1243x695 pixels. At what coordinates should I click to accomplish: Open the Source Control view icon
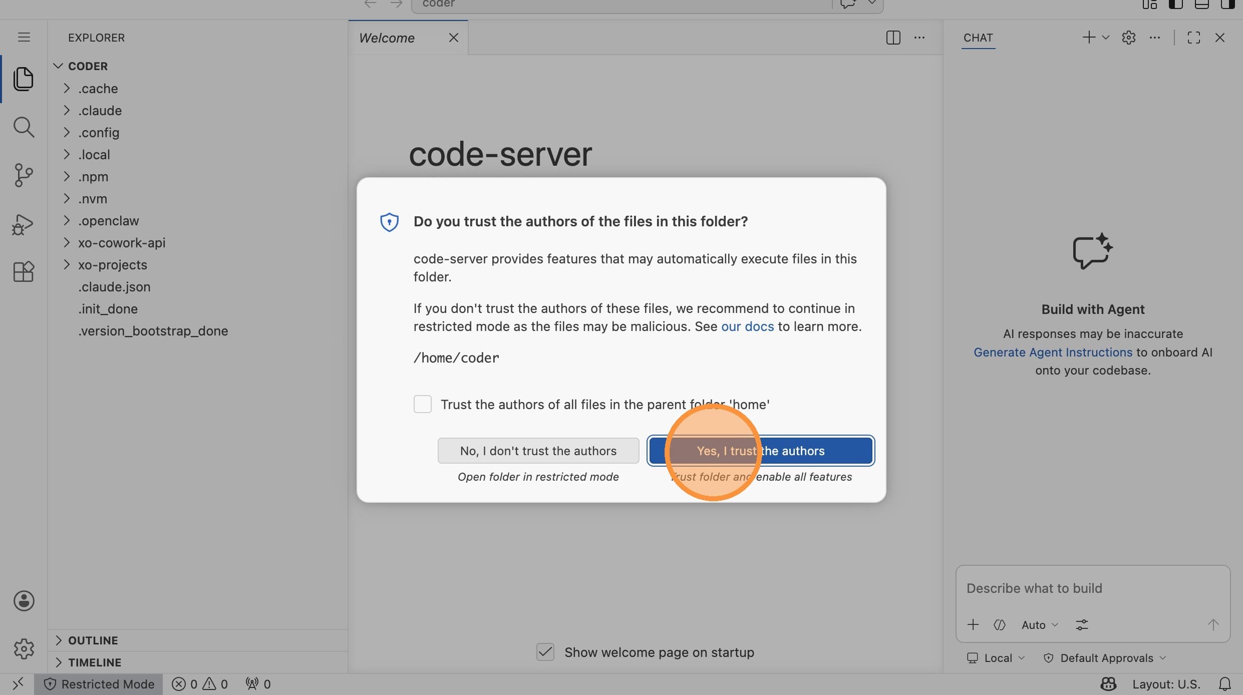(x=24, y=175)
